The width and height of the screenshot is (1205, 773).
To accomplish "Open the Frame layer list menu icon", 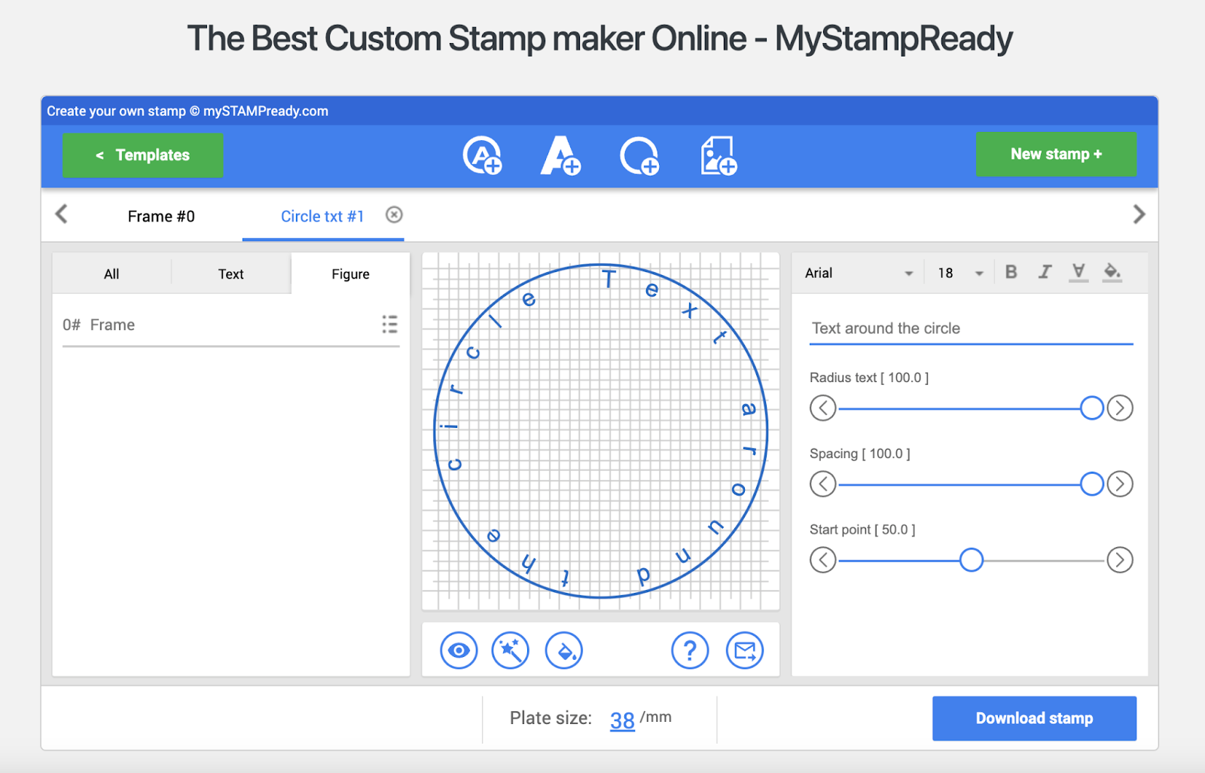I will coord(389,325).
